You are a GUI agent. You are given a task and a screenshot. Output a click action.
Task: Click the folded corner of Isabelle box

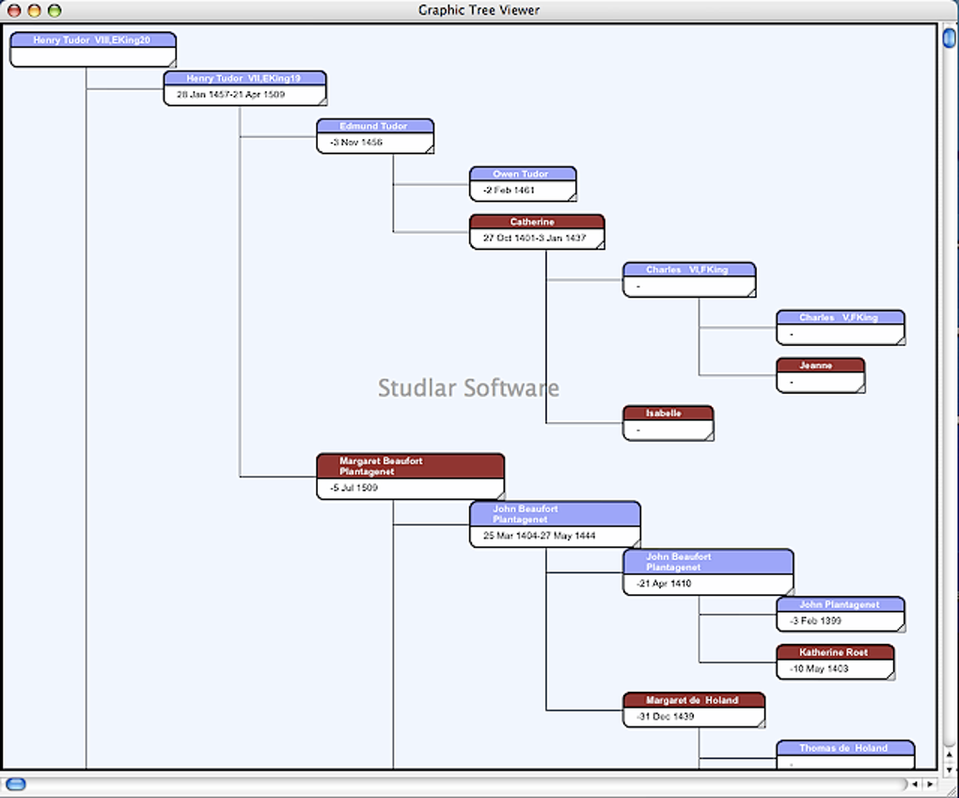point(710,436)
